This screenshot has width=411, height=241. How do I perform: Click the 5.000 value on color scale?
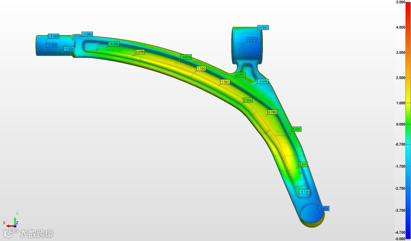pos(400,2)
